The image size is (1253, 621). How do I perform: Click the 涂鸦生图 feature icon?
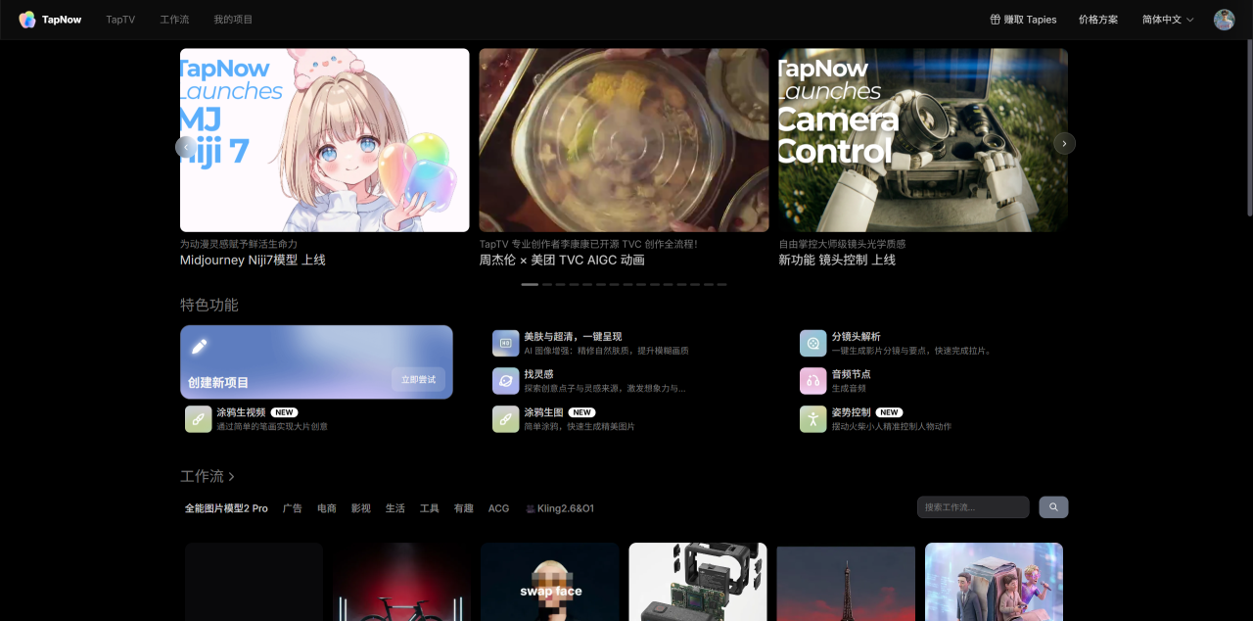tap(506, 419)
